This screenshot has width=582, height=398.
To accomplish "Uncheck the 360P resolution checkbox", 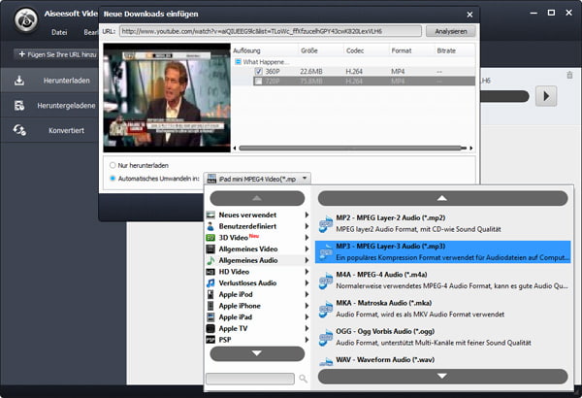I will pyautogui.click(x=259, y=72).
